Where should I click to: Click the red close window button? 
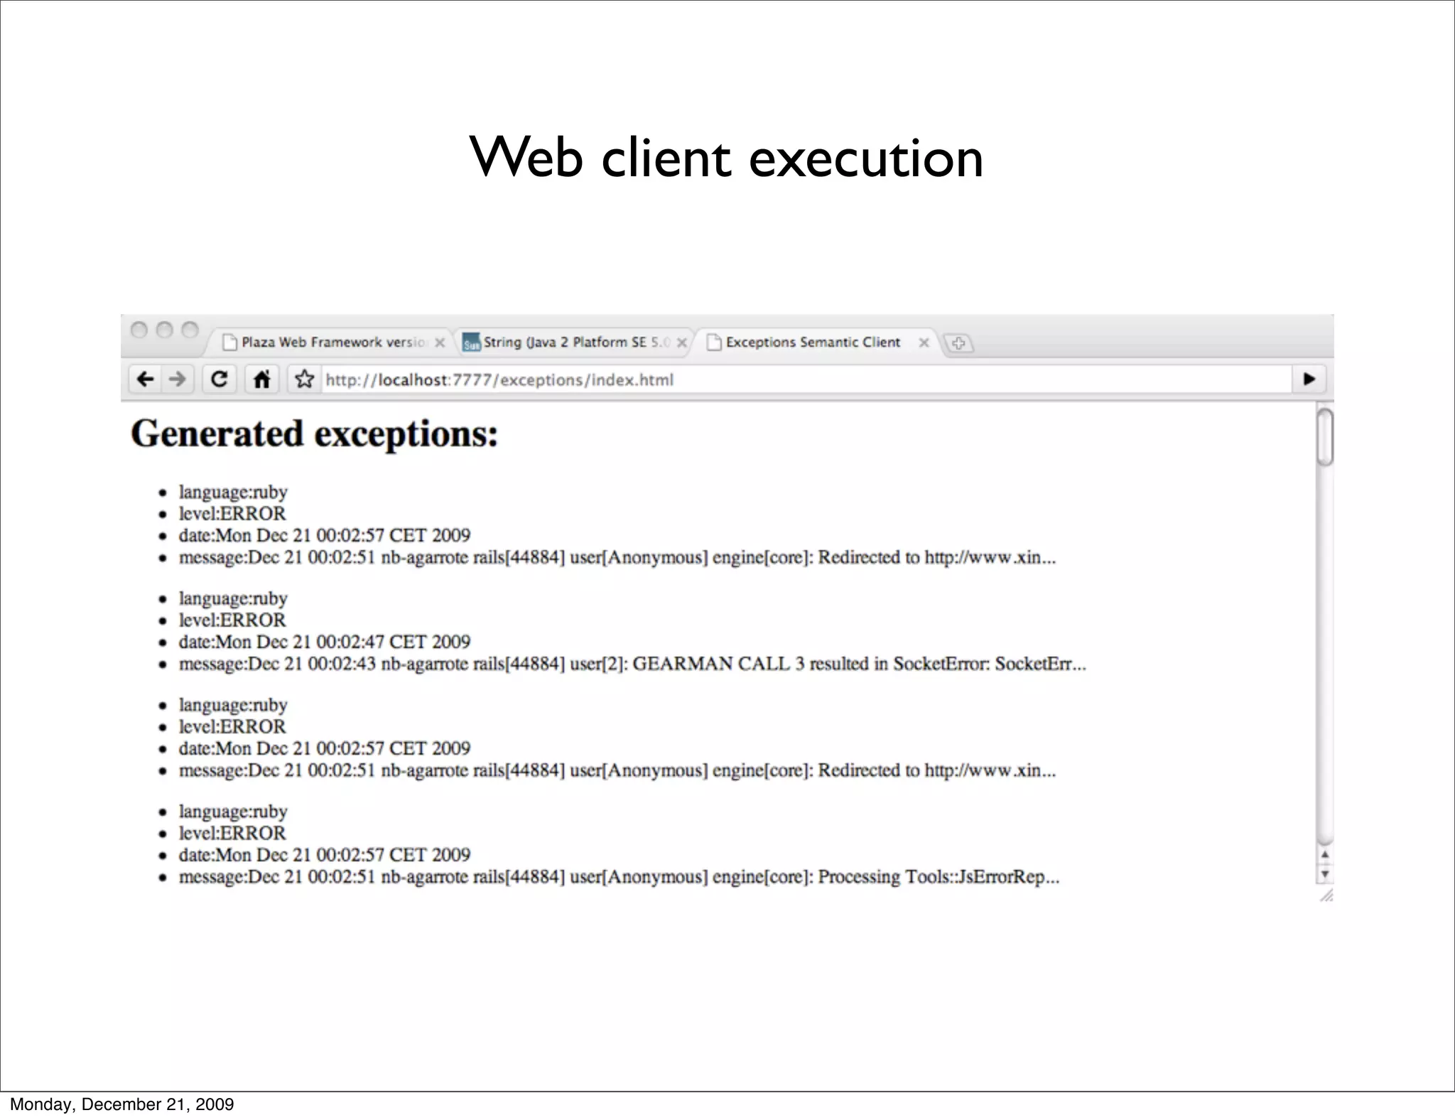click(139, 330)
